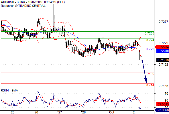Screen dimensions: 169x114
Task: Click the red 39.5045 RSI moving average label
Action: point(163,104)
